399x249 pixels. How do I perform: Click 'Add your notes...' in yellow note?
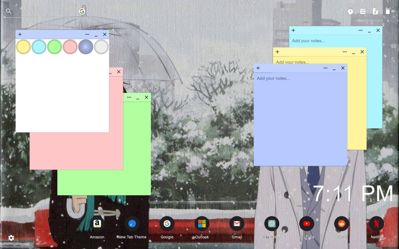pos(292,62)
